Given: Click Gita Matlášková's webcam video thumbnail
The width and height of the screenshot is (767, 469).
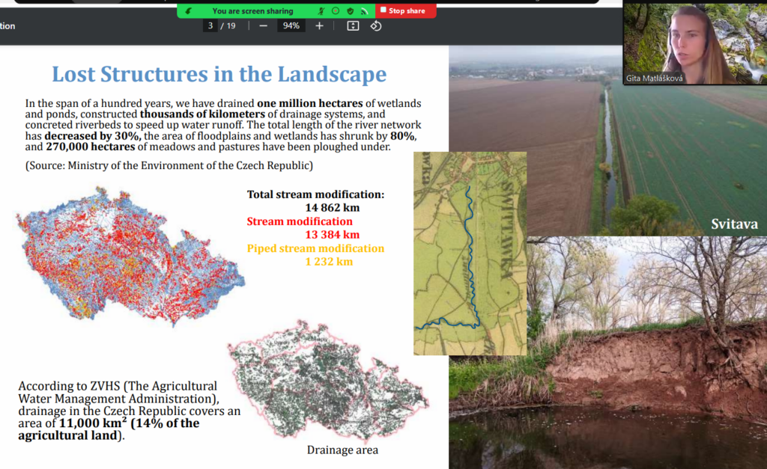Looking at the screenshot, I should (694, 43).
